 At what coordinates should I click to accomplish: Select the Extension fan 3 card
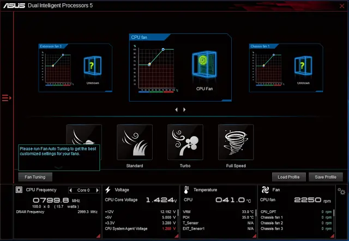(75, 68)
